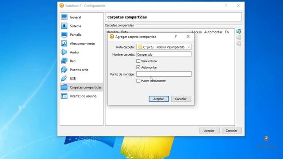Click the Acceso column header
The height and width of the screenshot is (159, 283).
pyautogui.click(x=196, y=32)
